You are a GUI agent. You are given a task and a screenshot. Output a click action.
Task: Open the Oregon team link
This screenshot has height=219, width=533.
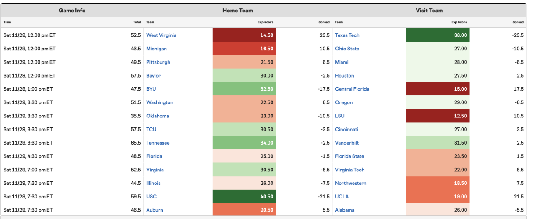[344, 102]
